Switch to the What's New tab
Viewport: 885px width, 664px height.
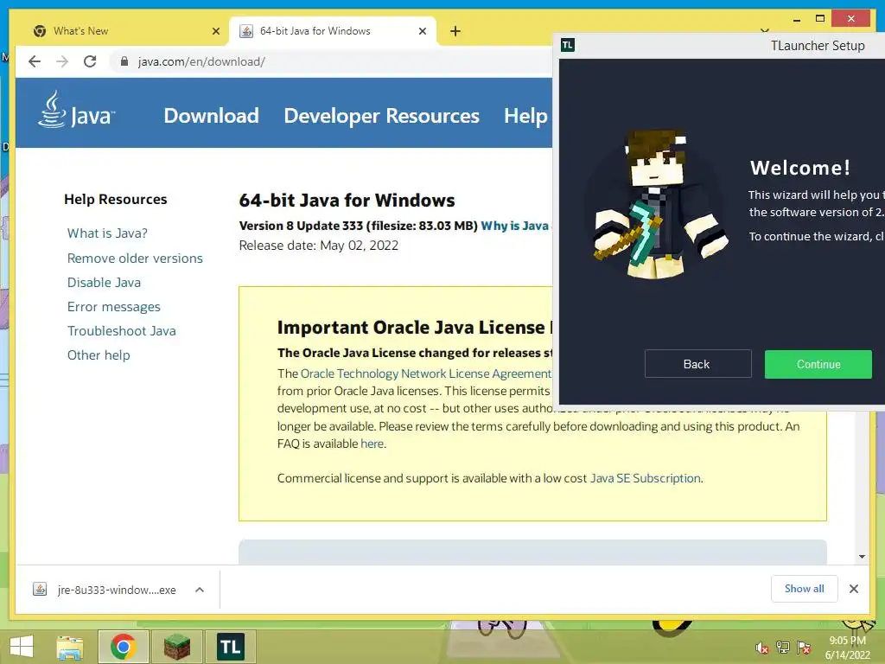[124, 31]
